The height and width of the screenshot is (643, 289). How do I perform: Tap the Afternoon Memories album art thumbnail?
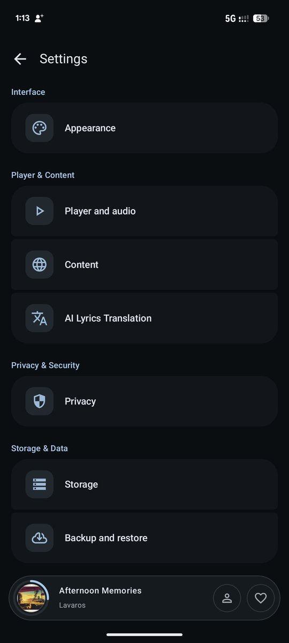(31, 598)
